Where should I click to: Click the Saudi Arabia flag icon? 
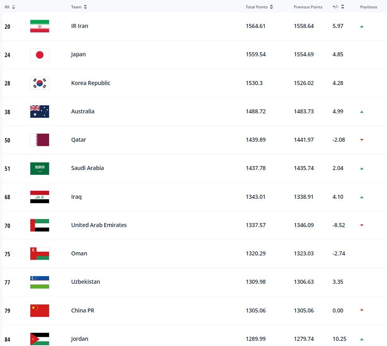click(39, 168)
